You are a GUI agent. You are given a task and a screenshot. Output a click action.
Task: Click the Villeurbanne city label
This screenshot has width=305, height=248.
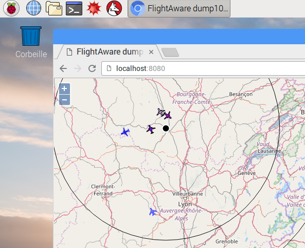[x=188, y=194]
